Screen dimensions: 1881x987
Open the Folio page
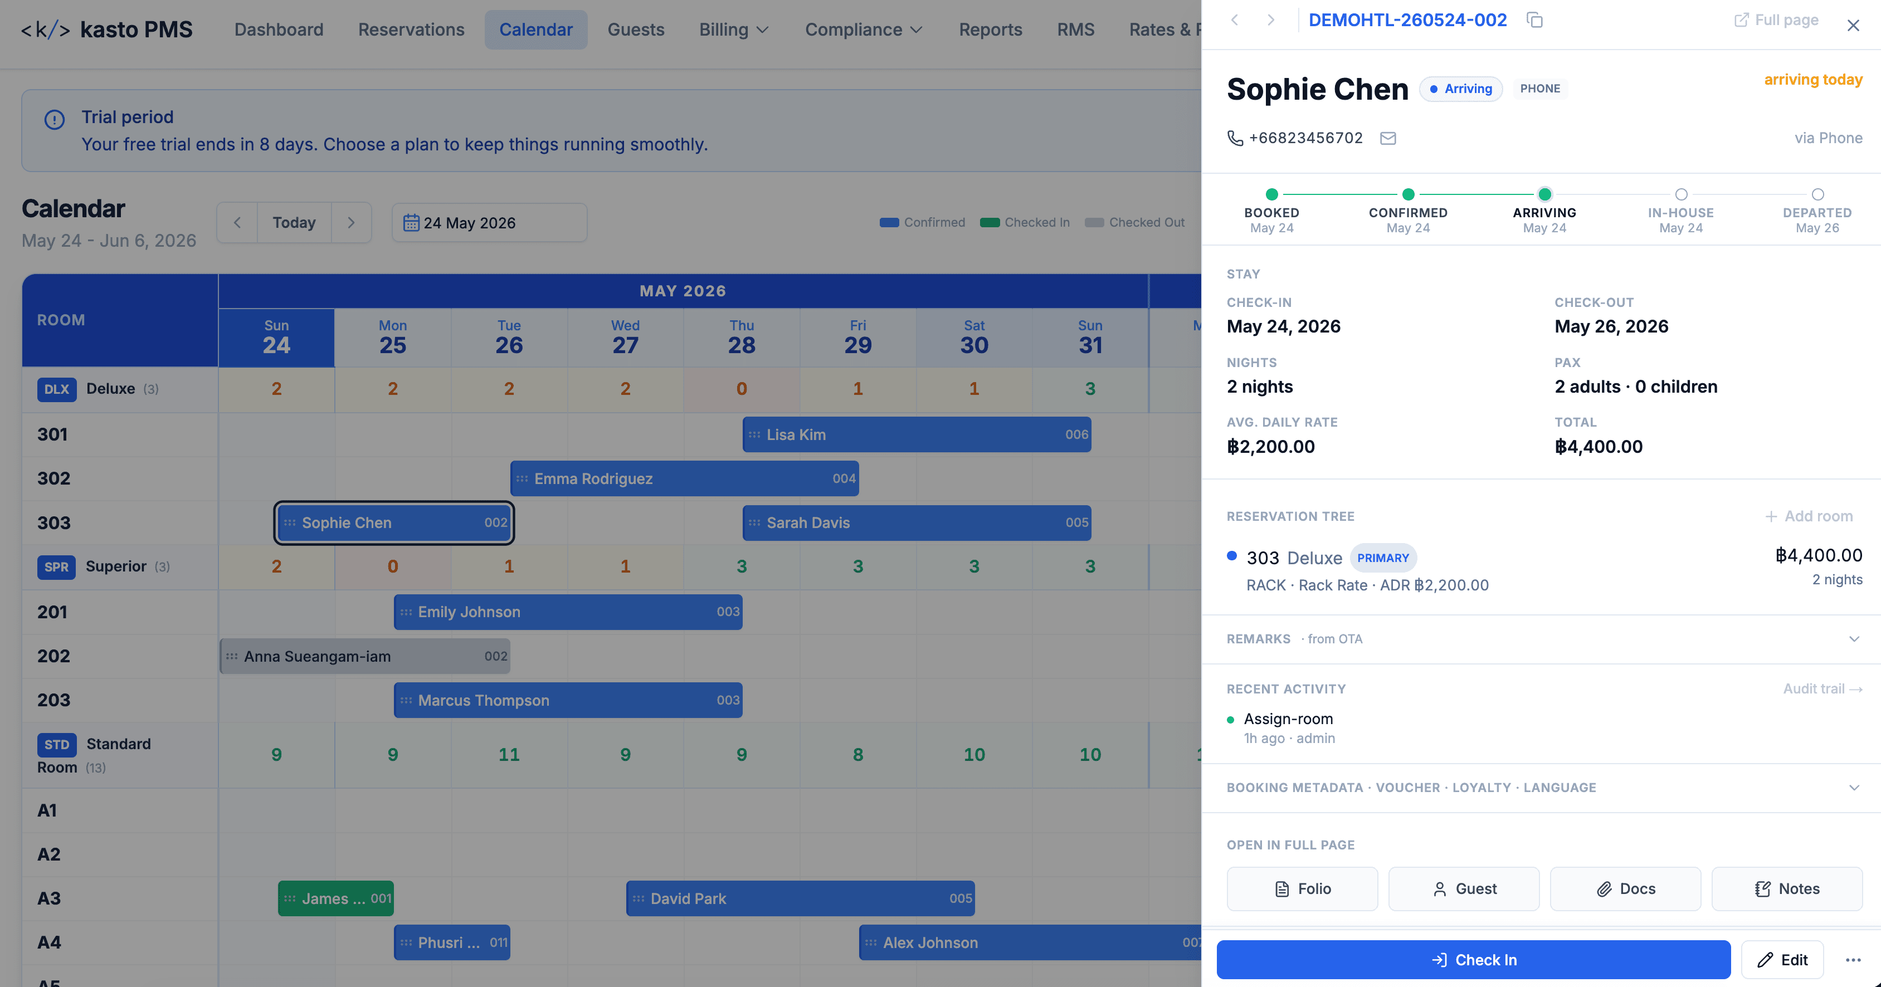click(x=1302, y=888)
